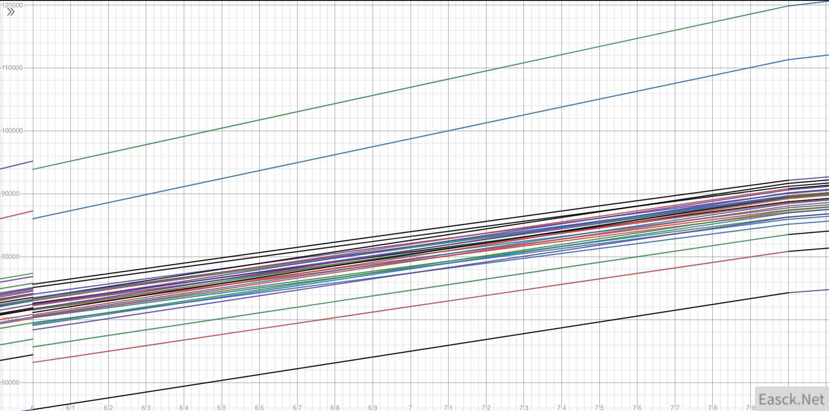The width and height of the screenshot is (829, 411).
Task: Select the long blue line below the top green line
Action: [410, 139]
